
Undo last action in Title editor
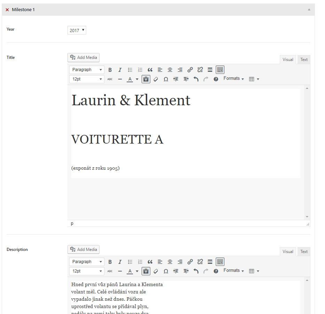(x=196, y=79)
